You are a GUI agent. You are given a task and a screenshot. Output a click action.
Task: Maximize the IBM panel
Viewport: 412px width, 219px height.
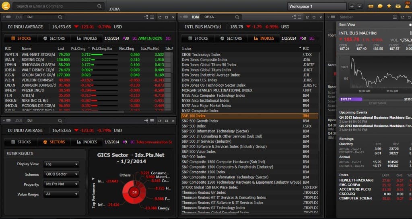(314, 17)
